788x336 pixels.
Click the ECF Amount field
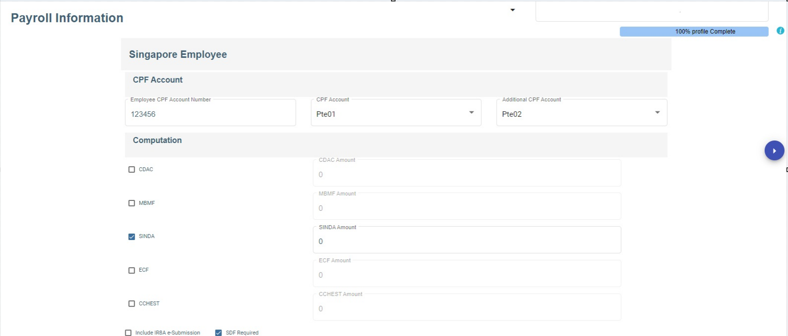[466, 275]
